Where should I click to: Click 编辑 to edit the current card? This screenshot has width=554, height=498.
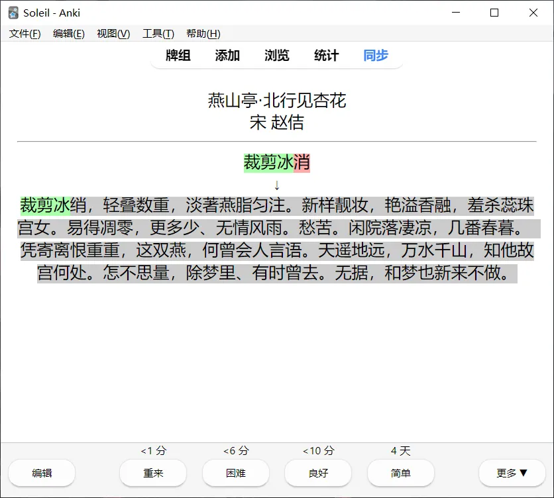[x=41, y=473]
